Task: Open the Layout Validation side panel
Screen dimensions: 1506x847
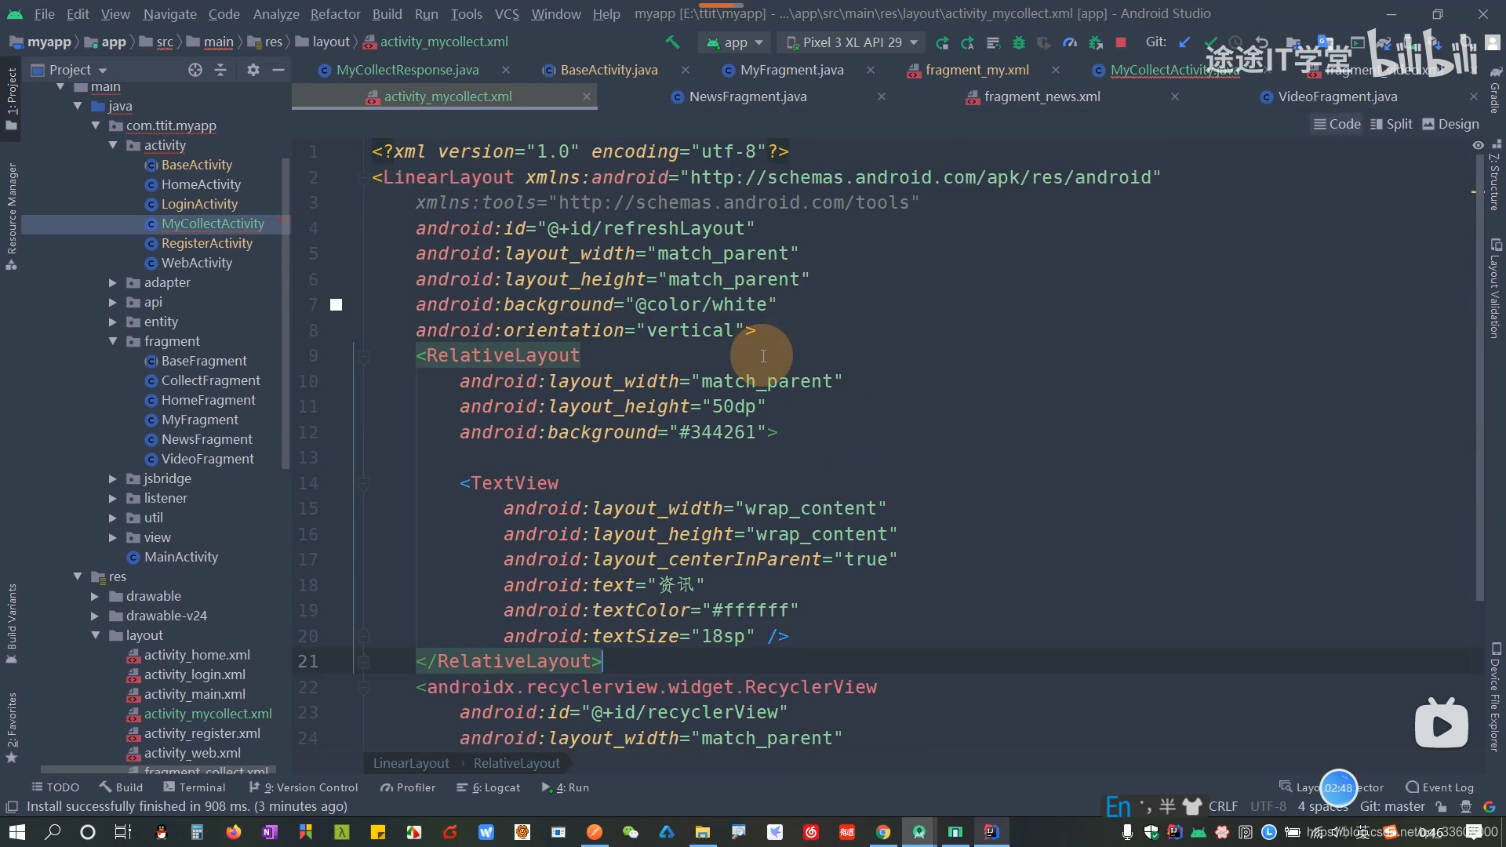Action: 1495,289
